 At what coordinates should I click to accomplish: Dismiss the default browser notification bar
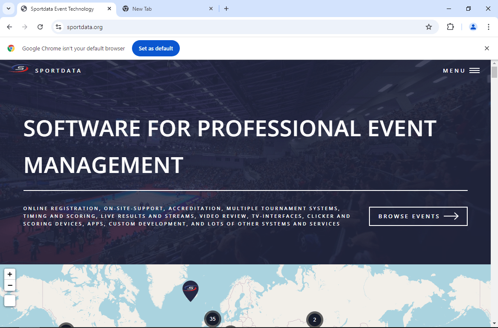pyautogui.click(x=486, y=48)
